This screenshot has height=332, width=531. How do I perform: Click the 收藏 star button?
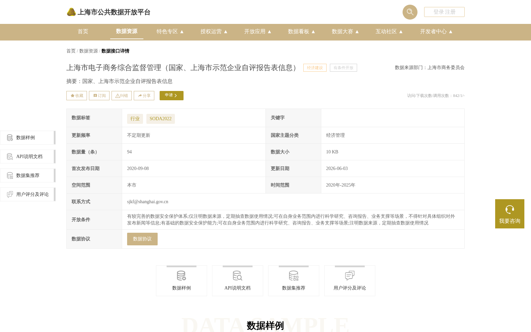point(77,96)
